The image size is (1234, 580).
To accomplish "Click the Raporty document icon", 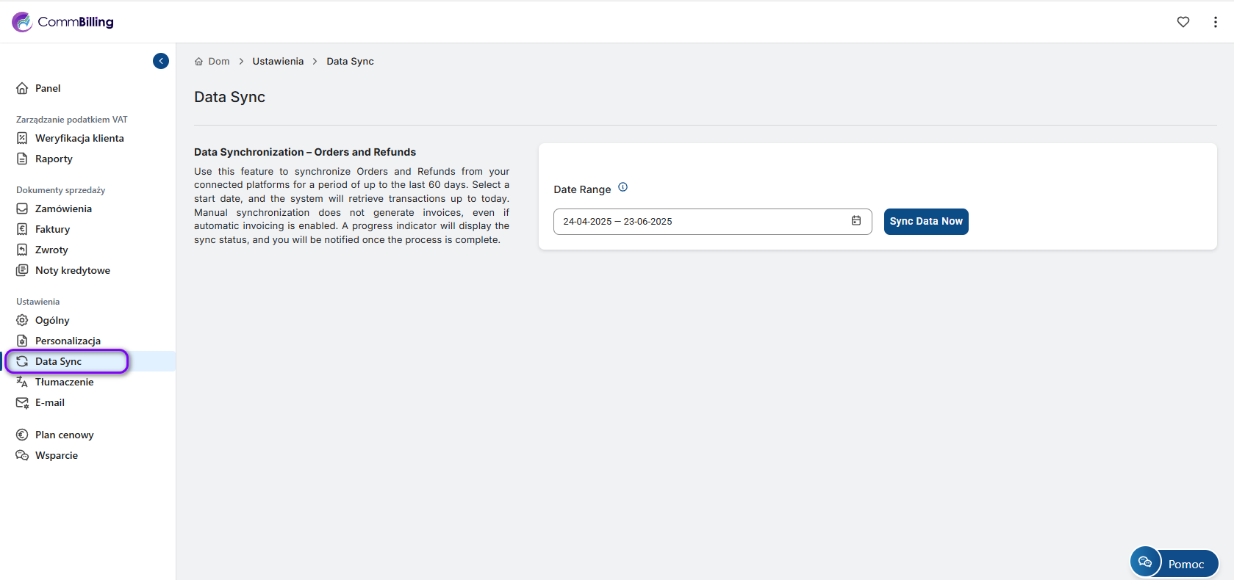I will click(22, 159).
